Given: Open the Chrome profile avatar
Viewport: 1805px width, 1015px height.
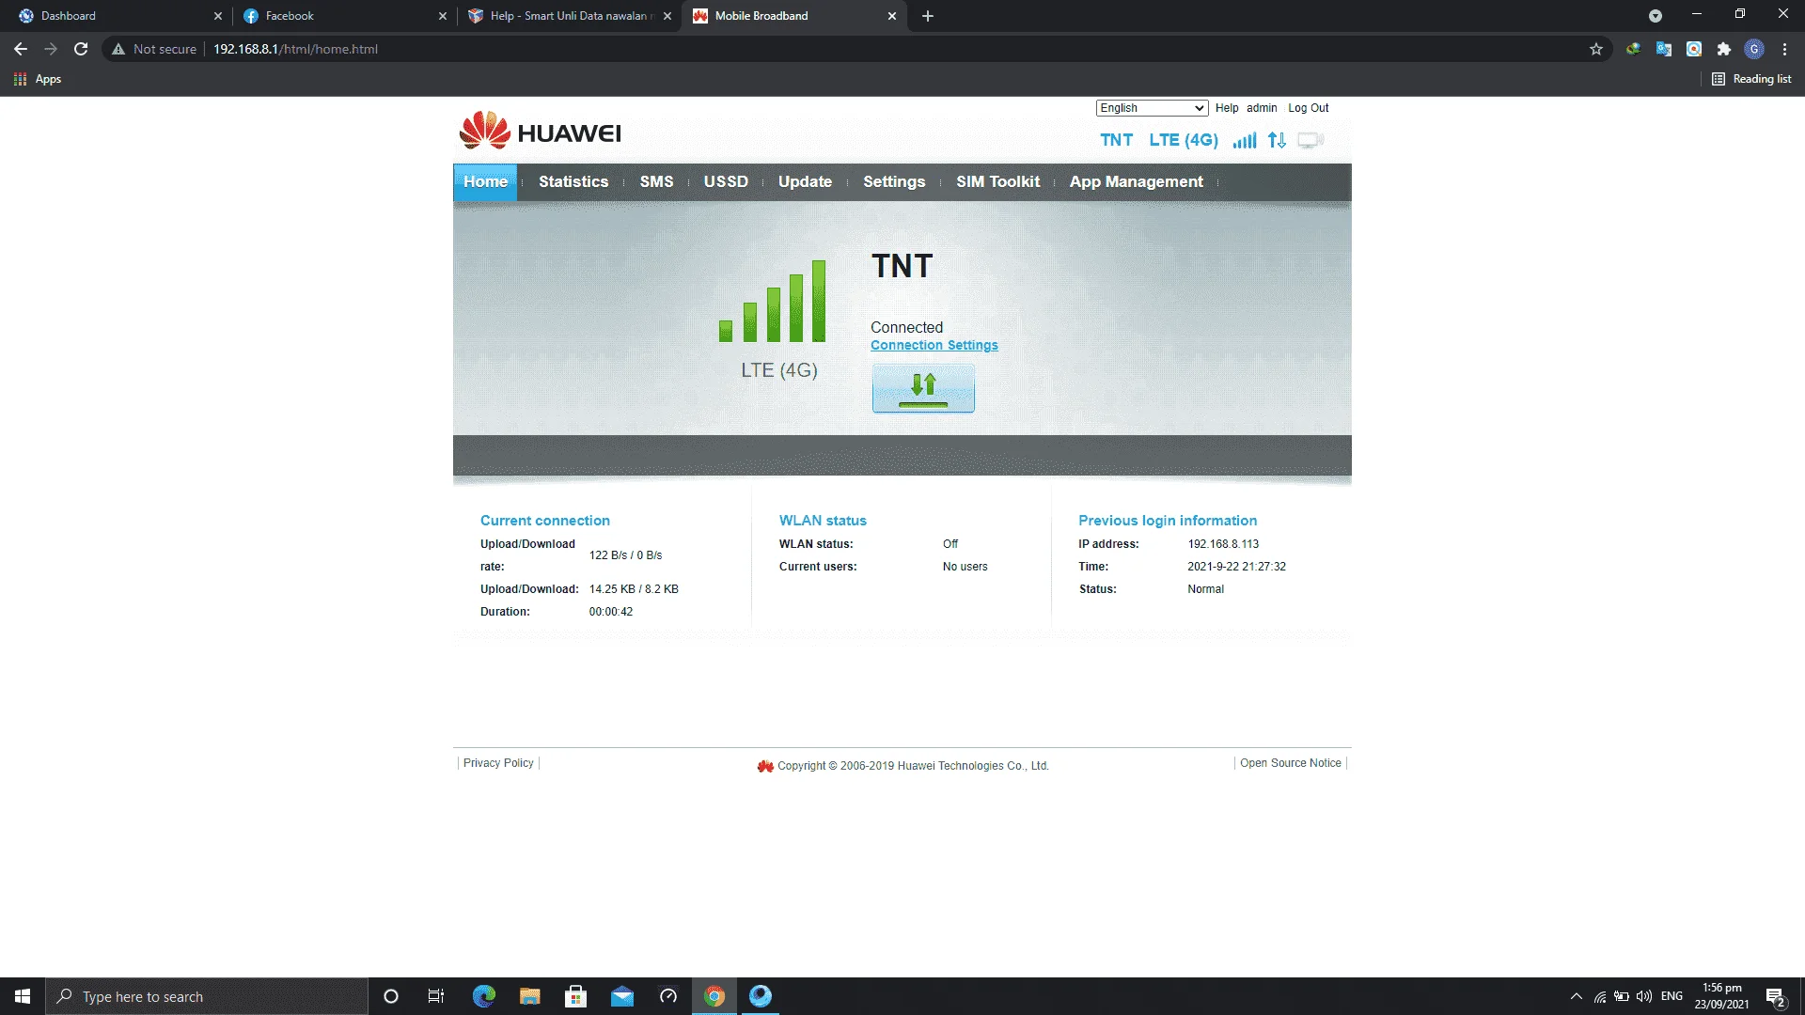Looking at the screenshot, I should (1754, 49).
